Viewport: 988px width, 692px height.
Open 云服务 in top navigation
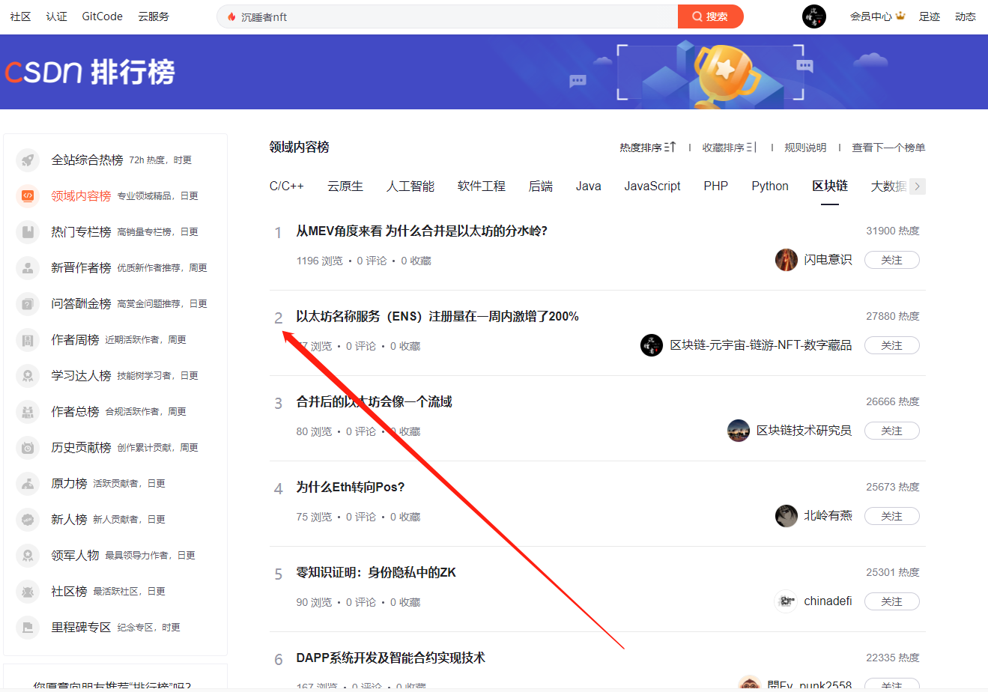point(154,16)
